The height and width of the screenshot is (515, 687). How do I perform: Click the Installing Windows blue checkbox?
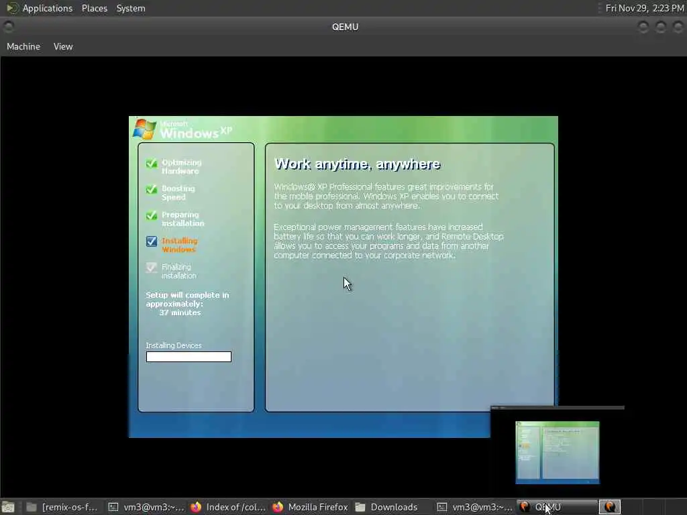coord(152,241)
